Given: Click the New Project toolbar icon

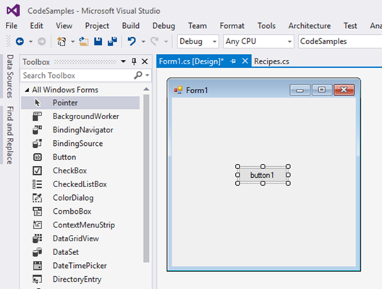Looking at the screenshot, I should (x=61, y=42).
